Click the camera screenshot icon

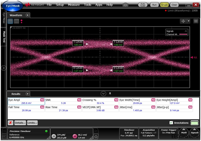125,5
